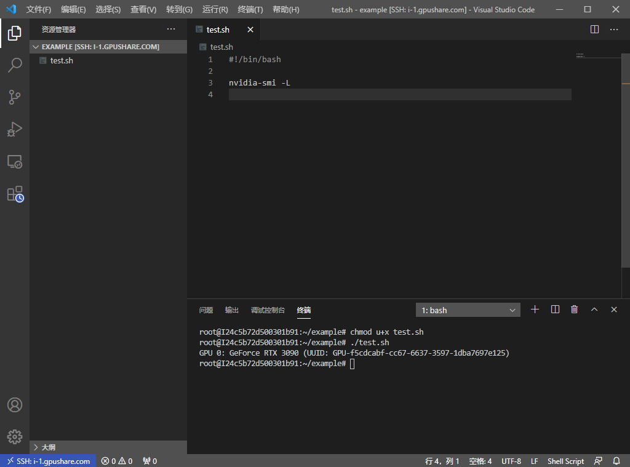Viewport: 630px width, 467px height.
Task: Open the 文件(F) menu
Action: (38, 9)
